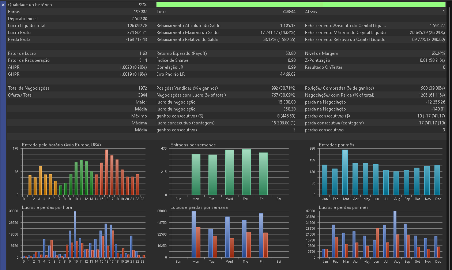Select Negociações com Perda value 1205 (61.11%)
Viewport: 452px width, 270px height.
[432, 95]
